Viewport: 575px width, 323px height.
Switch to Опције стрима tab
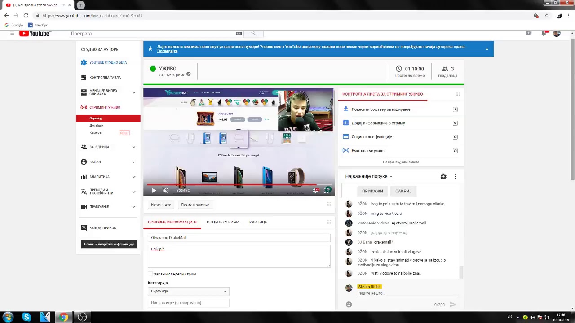click(x=223, y=222)
